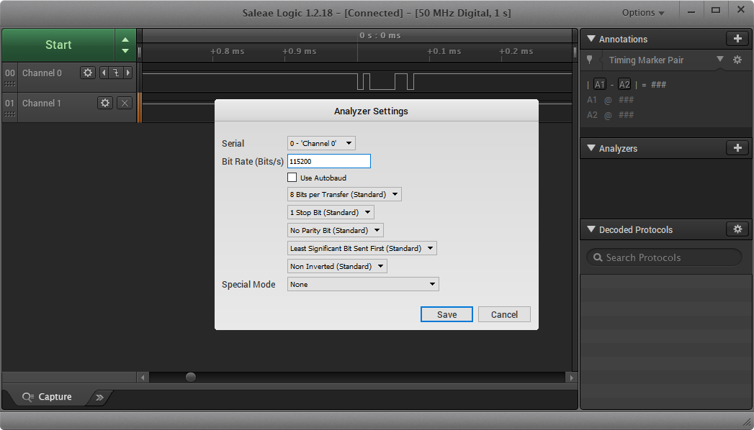Viewport: 754px width, 430px height.
Task: Collapse the Annotations panel
Action: tap(591, 39)
